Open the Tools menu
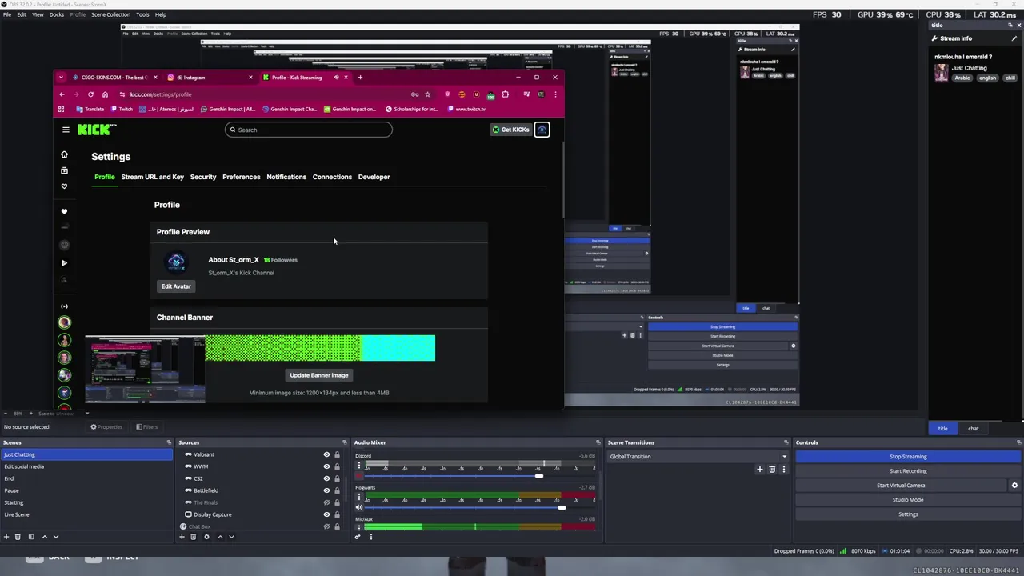Image resolution: width=1024 pixels, height=576 pixels. coord(142,14)
